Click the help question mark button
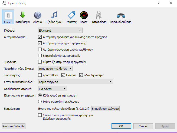 coord(159,3)
